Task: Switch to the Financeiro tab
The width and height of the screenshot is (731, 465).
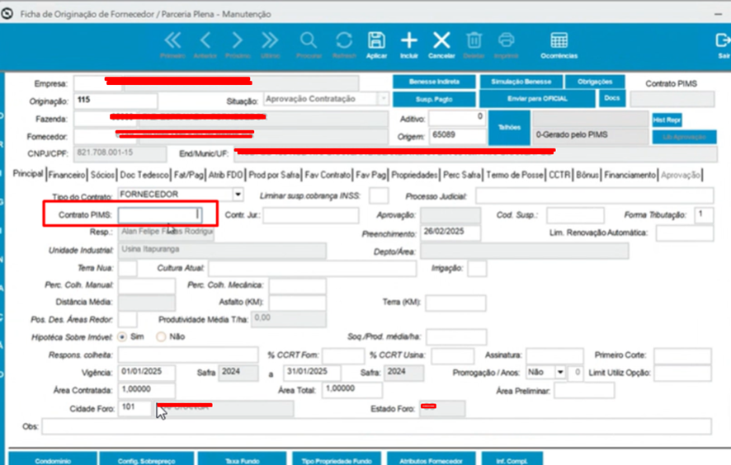Action: click(67, 175)
